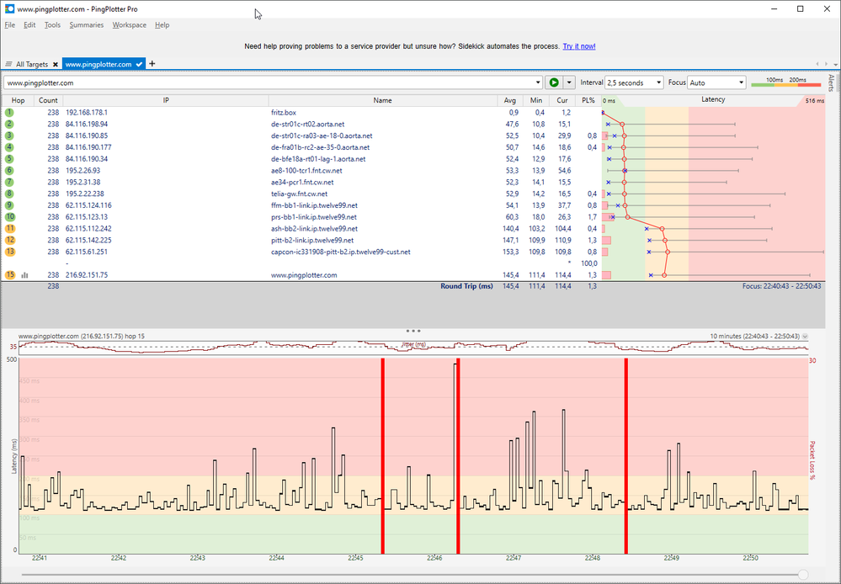
Task: Click the All Targets list icon
Action: pos(8,65)
